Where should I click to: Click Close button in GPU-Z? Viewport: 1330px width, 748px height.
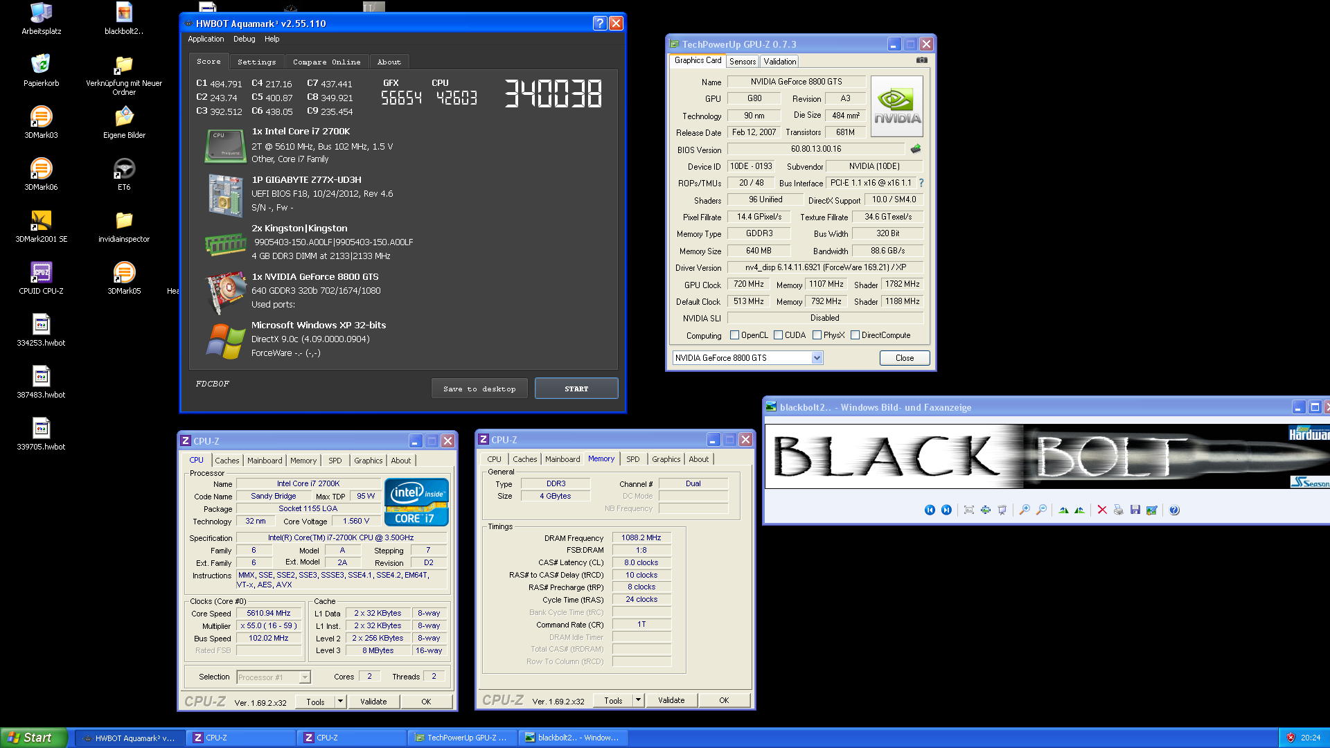tap(904, 358)
